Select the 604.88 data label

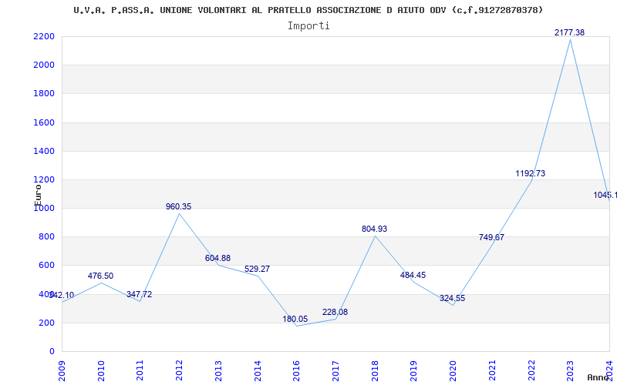[x=217, y=258]
